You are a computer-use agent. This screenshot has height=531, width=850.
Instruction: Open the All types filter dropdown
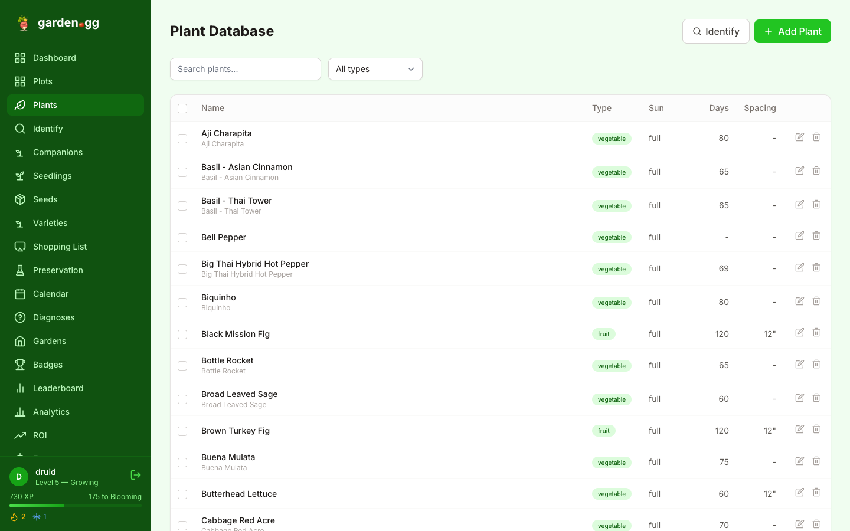point(375,69)
